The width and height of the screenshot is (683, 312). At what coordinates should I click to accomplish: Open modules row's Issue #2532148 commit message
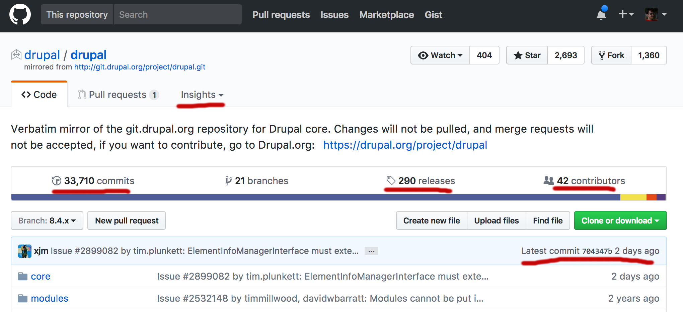pyautogui.click(x=320, y=298)
